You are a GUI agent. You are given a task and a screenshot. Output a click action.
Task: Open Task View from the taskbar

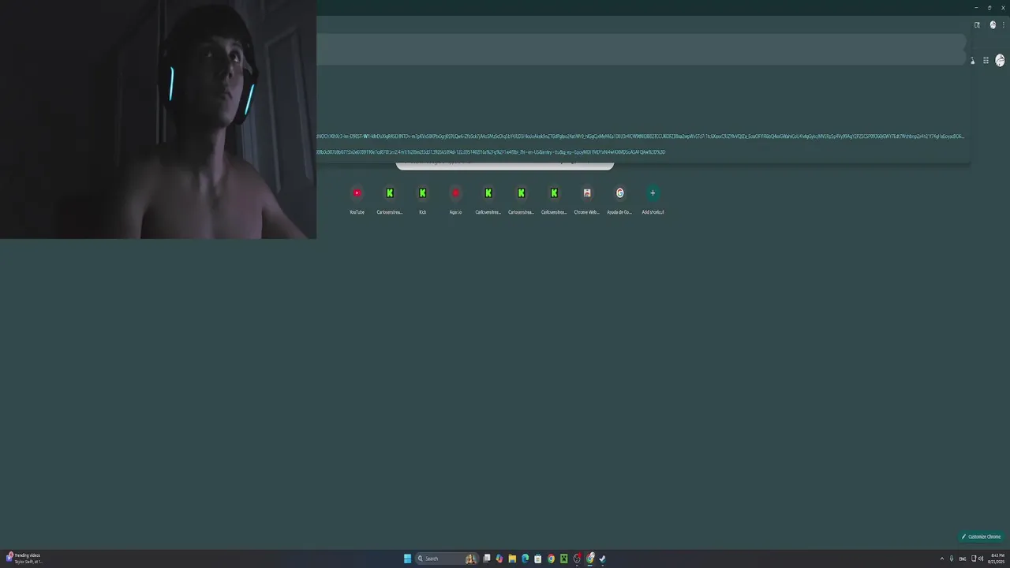(487, 559)
